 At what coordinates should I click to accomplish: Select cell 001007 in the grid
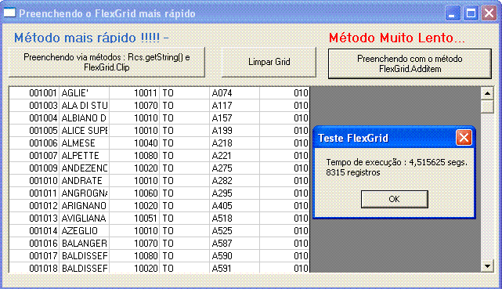click(34, 156)
